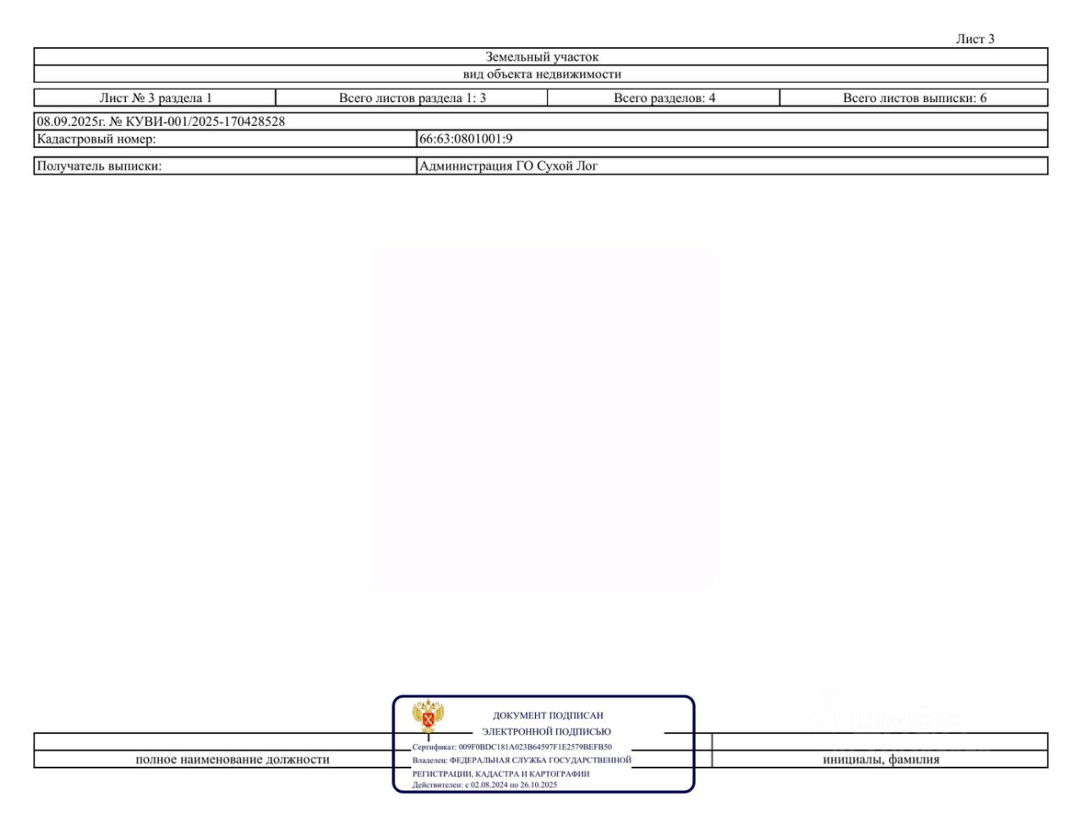Viewport: 1082px width, 836px height.
Task: Click the "вид объекта недвижимости" caption
Action: (542, 74)
